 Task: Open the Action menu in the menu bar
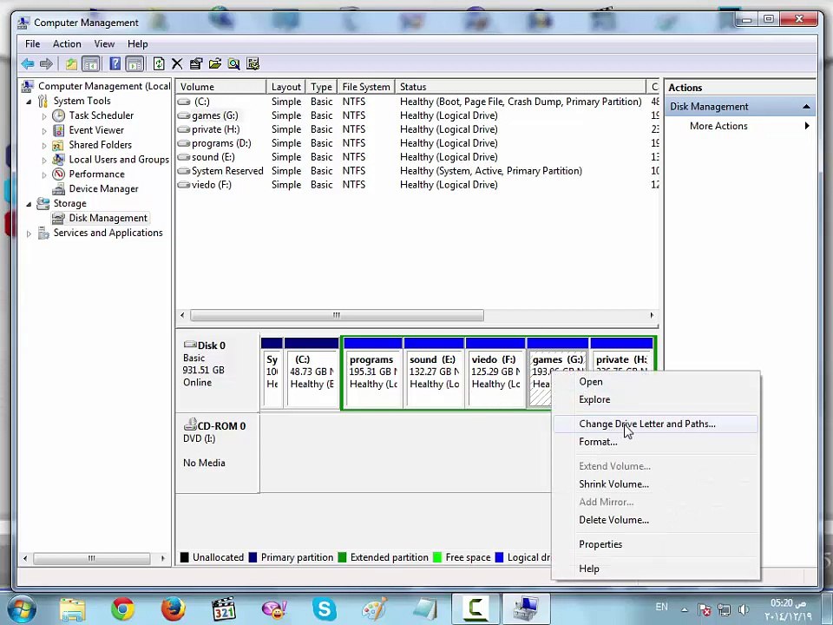(x=67, y=44)
